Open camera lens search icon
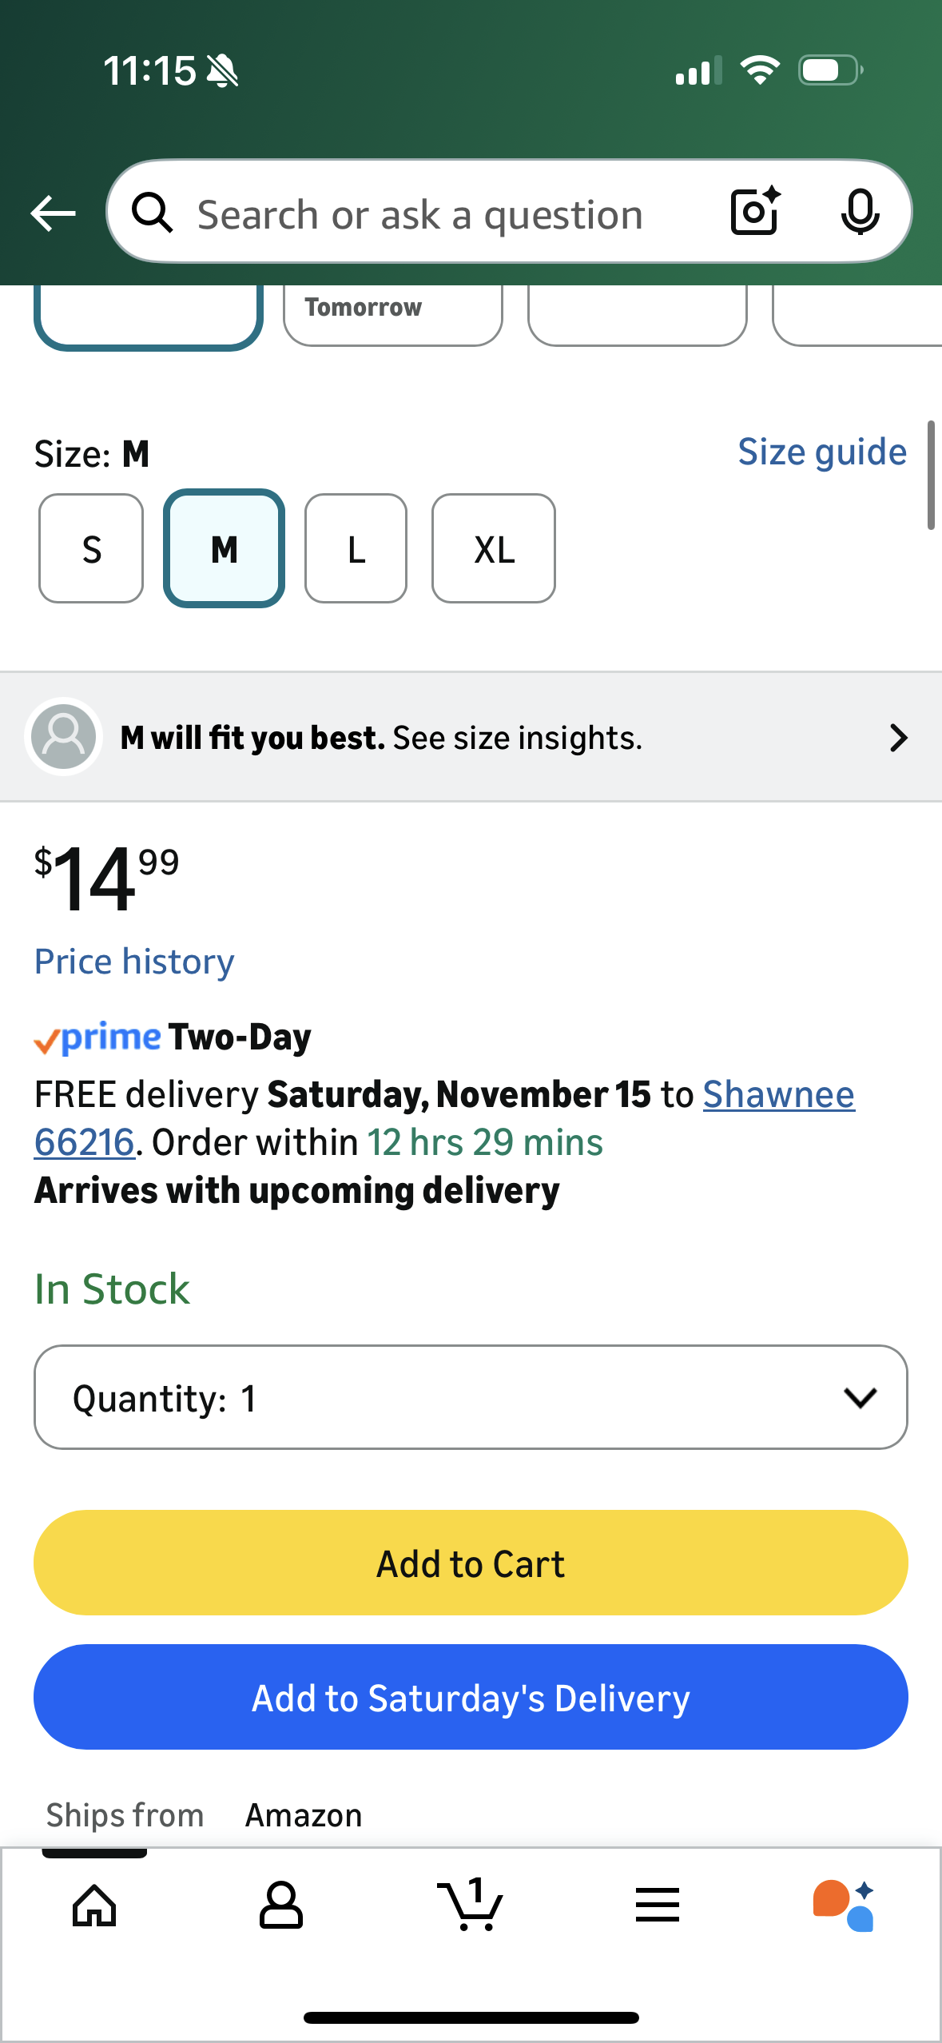Image resolution: width=942 pixels, height=2043 pixels. (754, 213)
